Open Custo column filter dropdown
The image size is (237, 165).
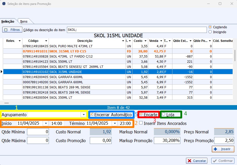(145, 41)
